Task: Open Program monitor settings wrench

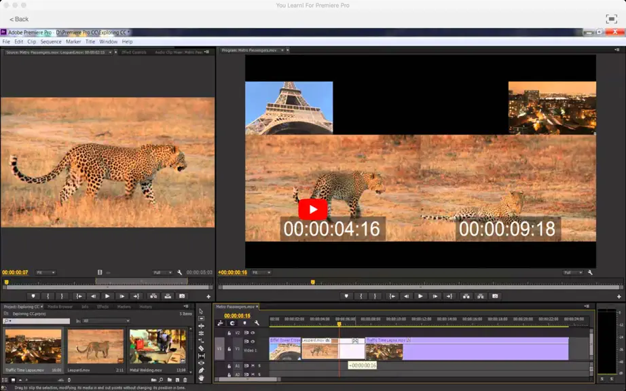Action: tap(590, 272)
